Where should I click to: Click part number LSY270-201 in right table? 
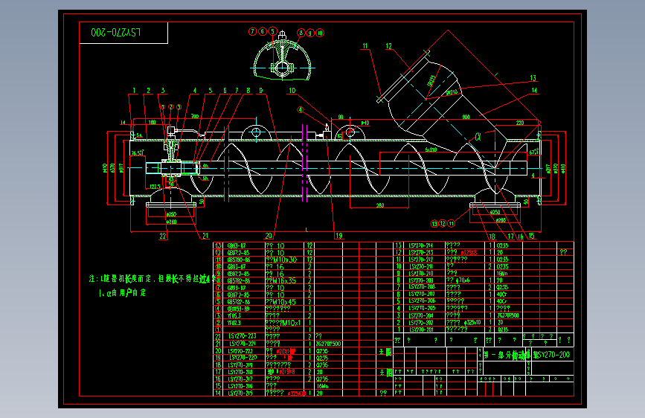[421, 329]
